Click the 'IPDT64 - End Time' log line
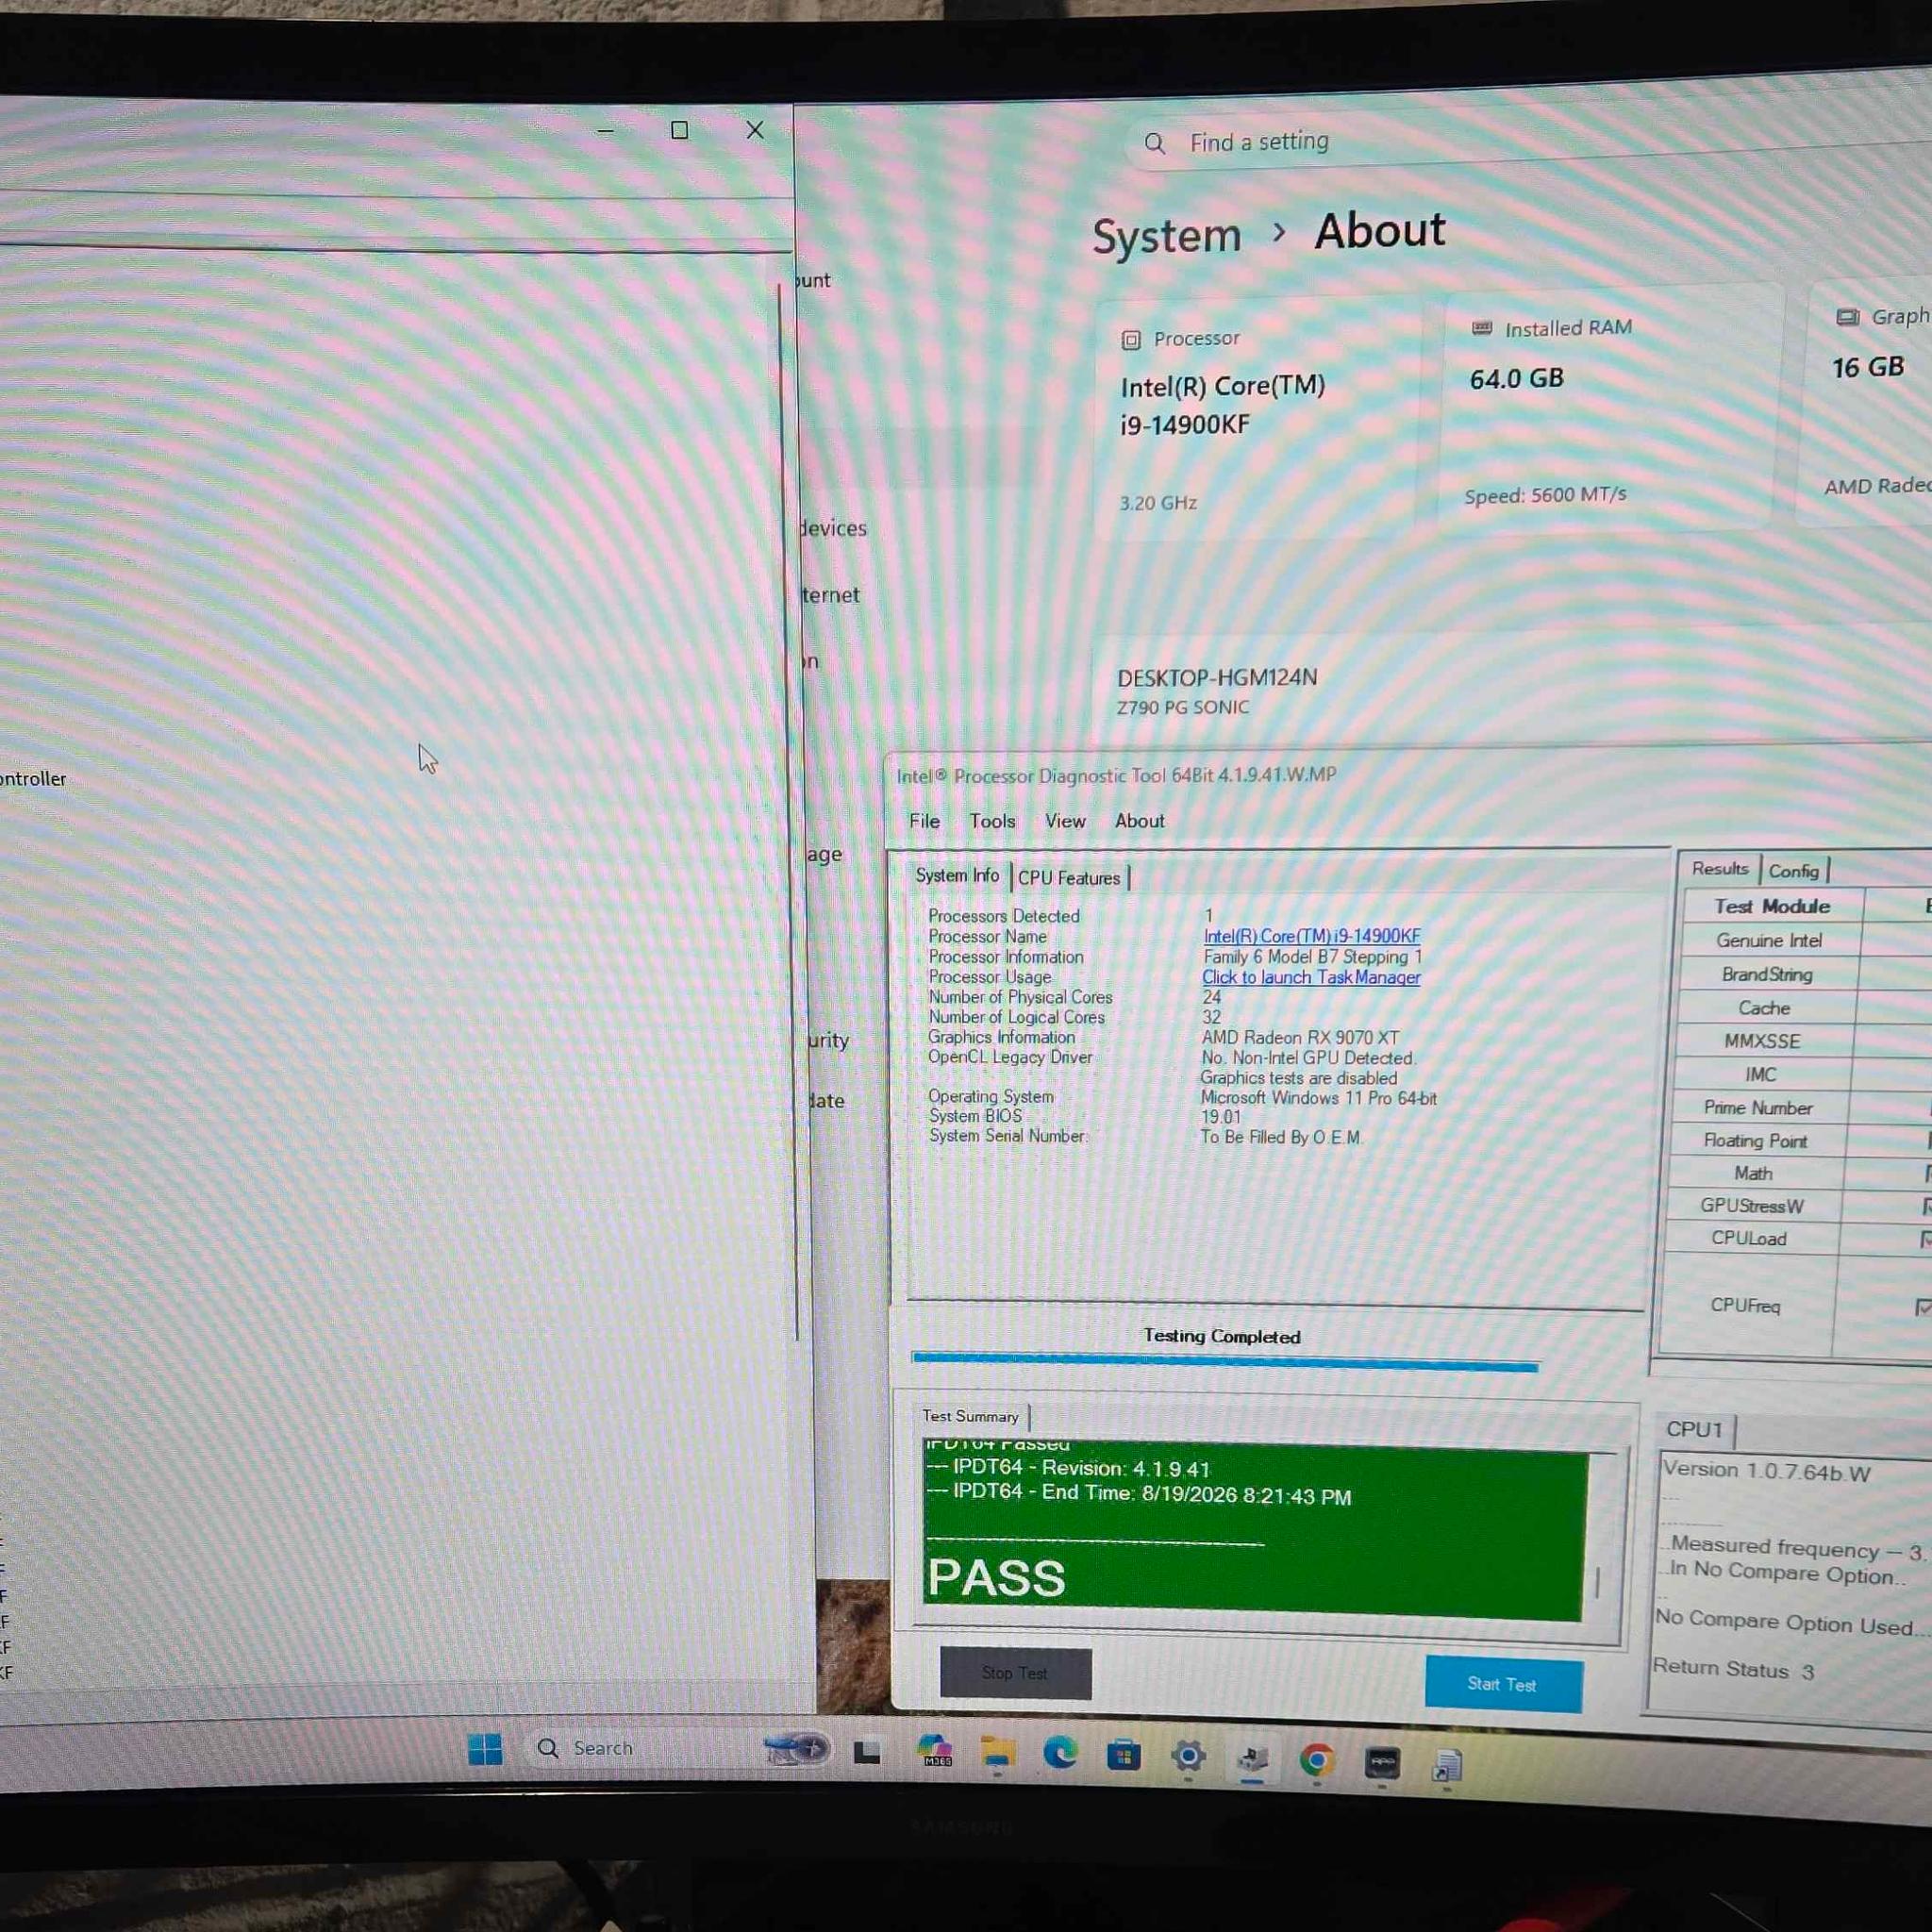 (1139, 1494)
